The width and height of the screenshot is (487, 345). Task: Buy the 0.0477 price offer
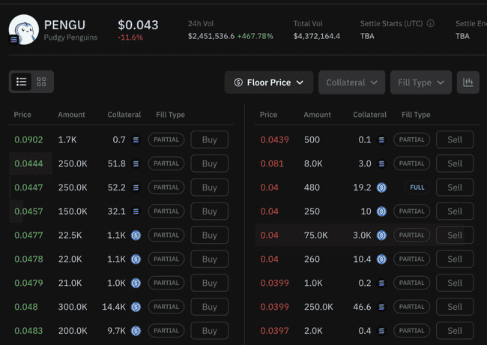point(209,235)
